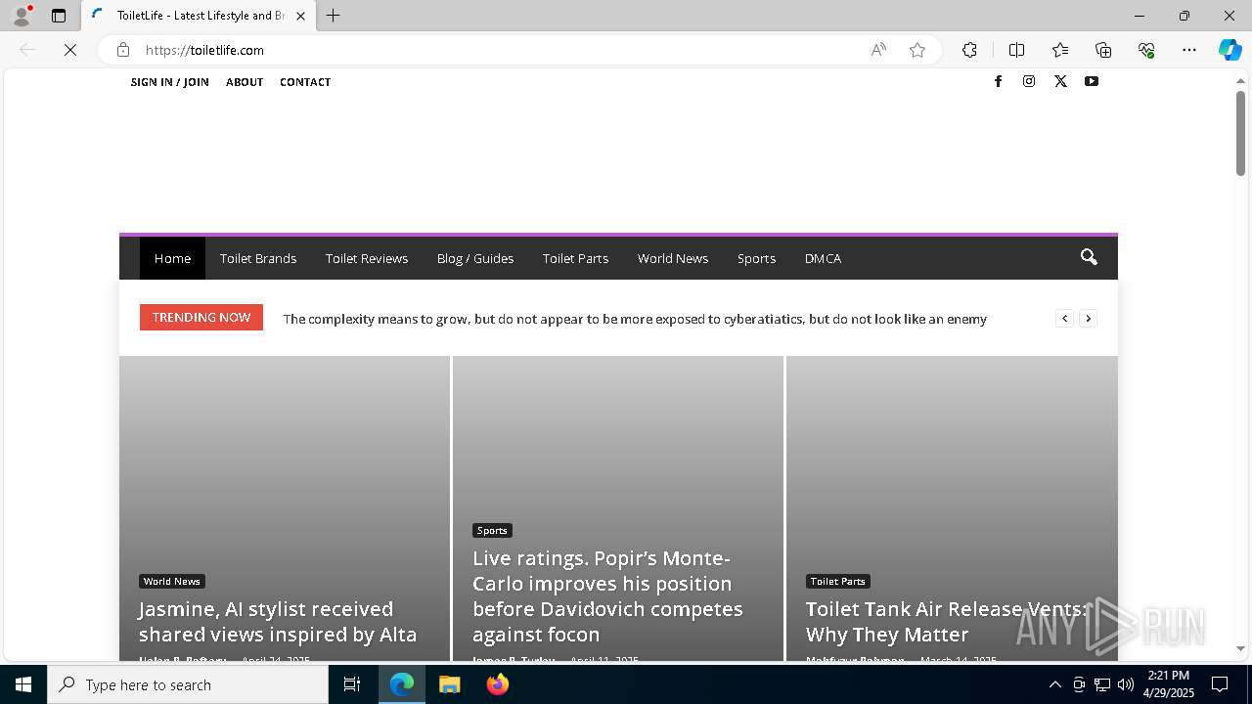View site information lock icon
Screen dimensions: 1252x704
[123, 50]
